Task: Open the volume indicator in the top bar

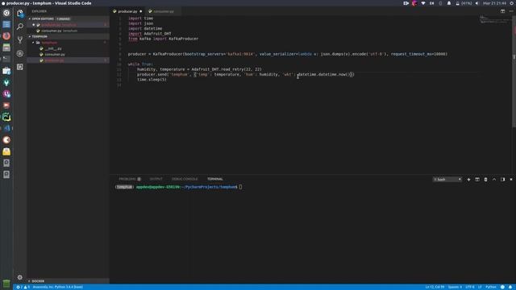Action: (x=476, y=3)
